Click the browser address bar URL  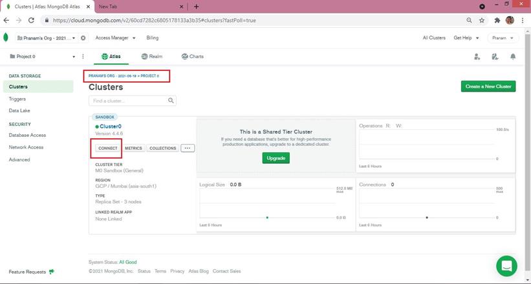pos(155,20)
